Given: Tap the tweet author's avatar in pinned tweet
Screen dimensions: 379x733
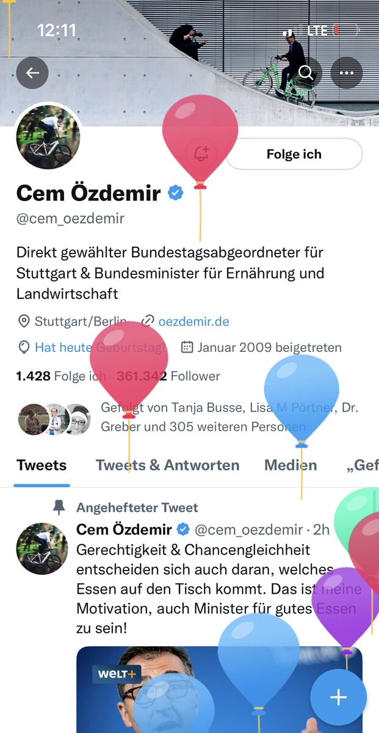Looking at the screenshot, I should (x=42, y=548).
